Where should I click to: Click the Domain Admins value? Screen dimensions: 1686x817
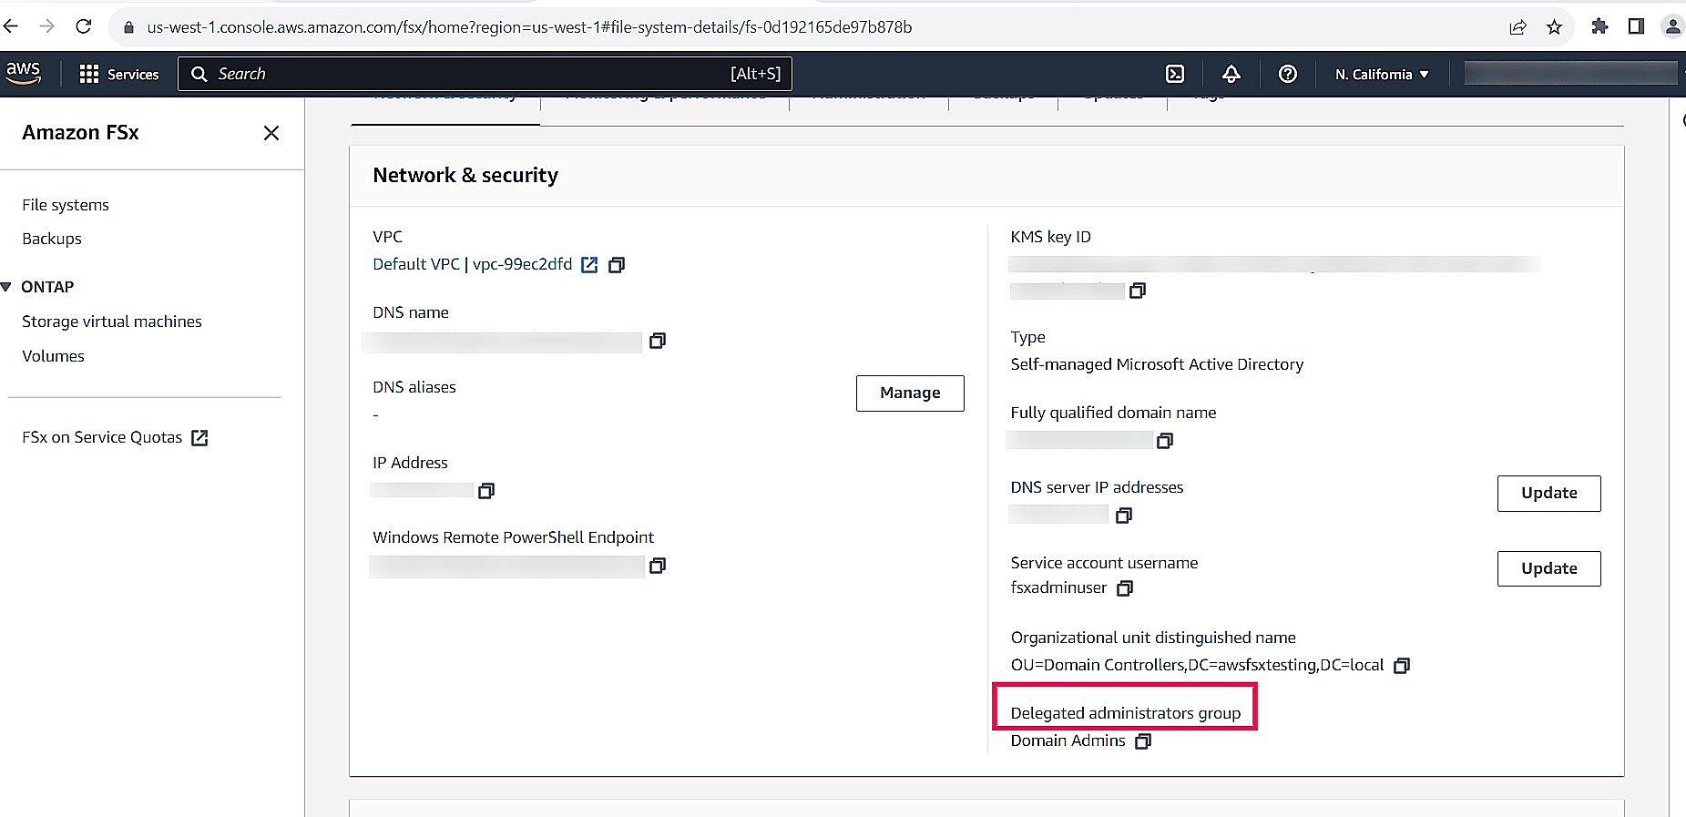click(x=1068, y=740)
